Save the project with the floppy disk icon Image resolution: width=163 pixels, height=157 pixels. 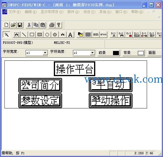tap(20, 25)
